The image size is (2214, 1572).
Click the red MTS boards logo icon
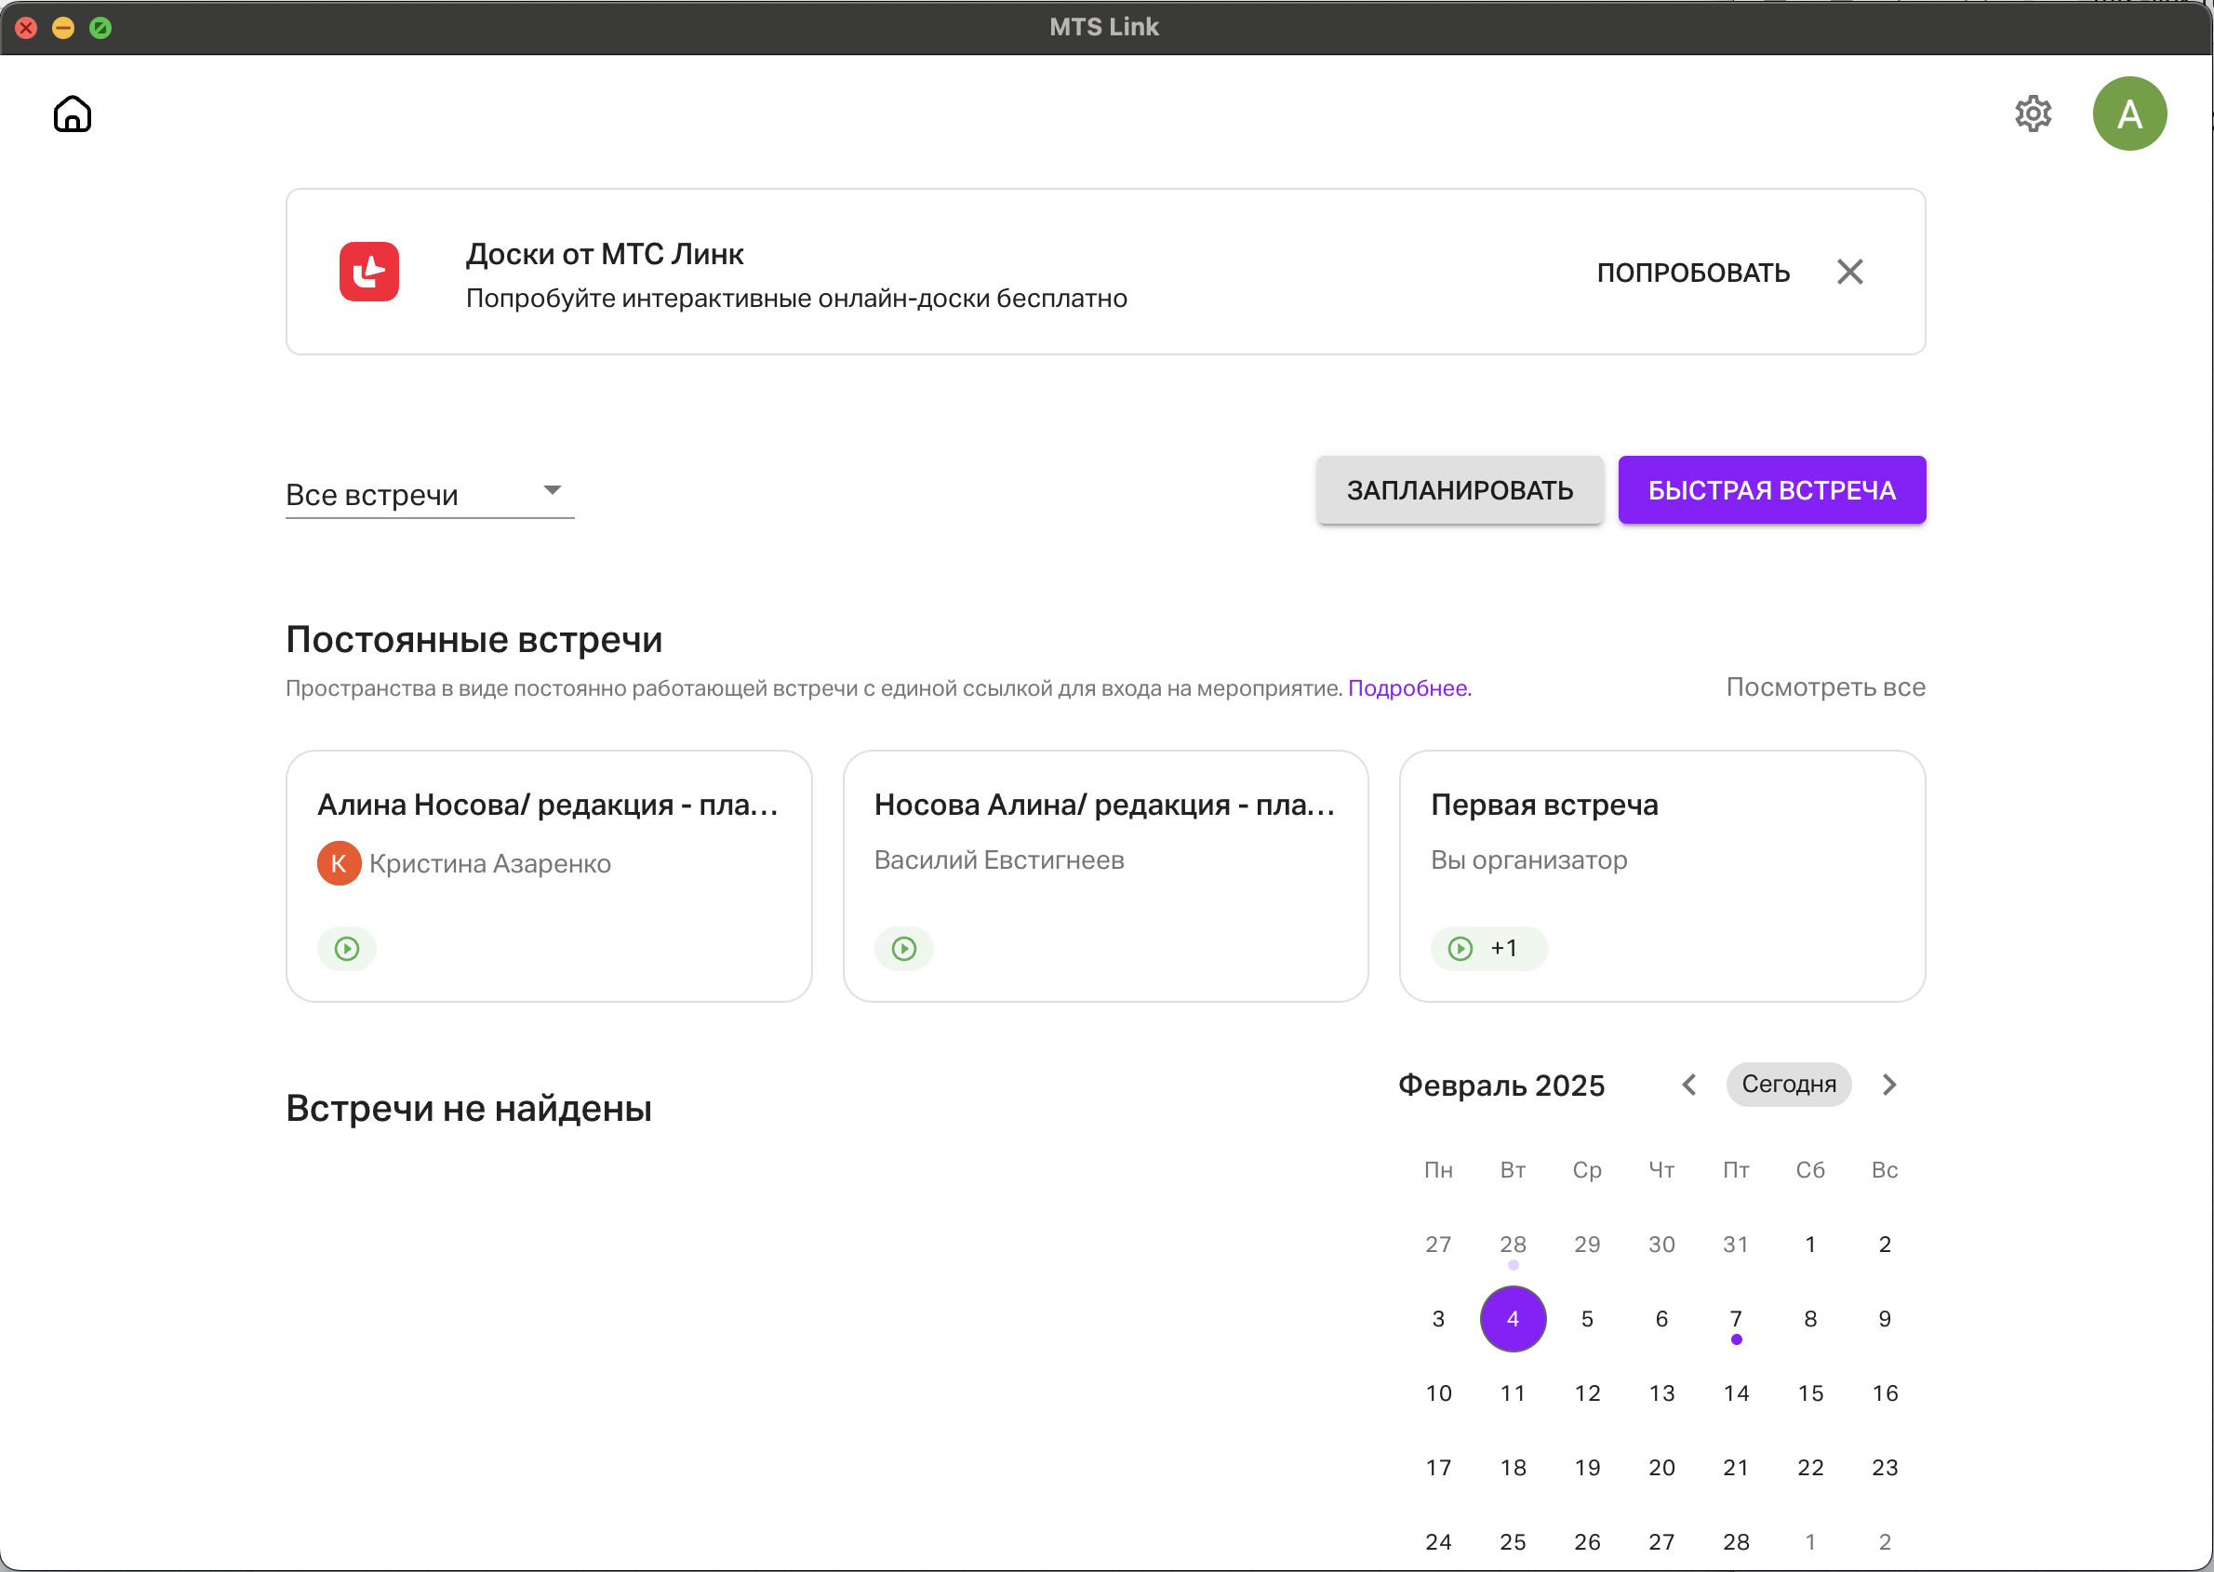(368, 272)
